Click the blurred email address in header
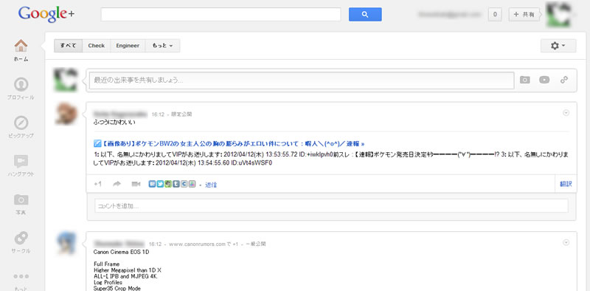This screenshot has height=291, width=590. (450, 15)
